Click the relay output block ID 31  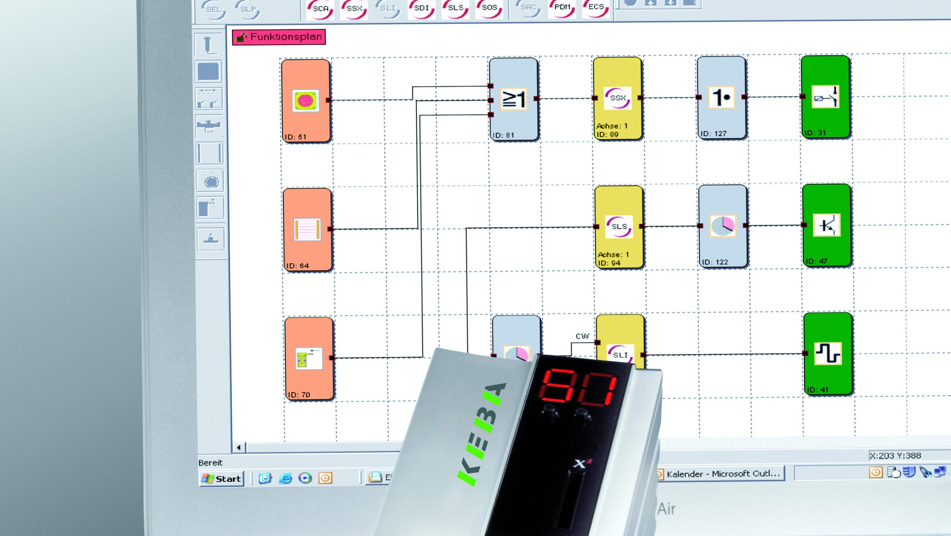825,97
